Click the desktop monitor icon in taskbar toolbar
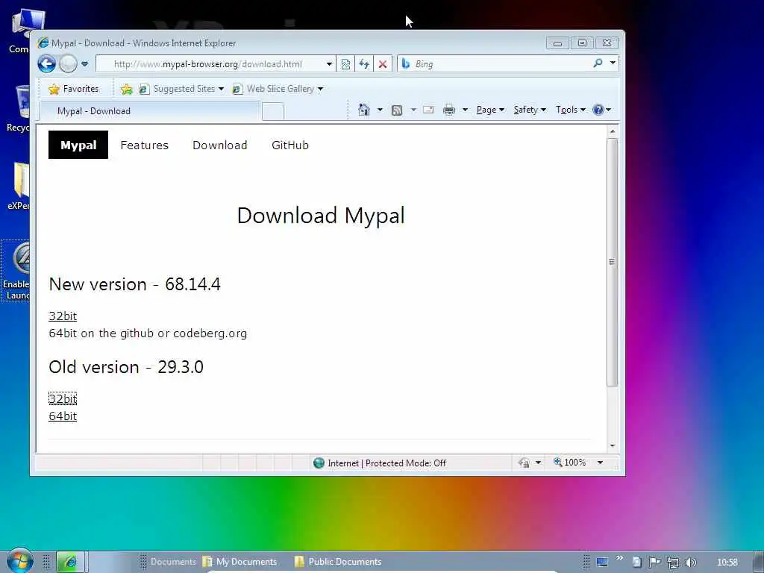764x573 pixels. [602, 563]
